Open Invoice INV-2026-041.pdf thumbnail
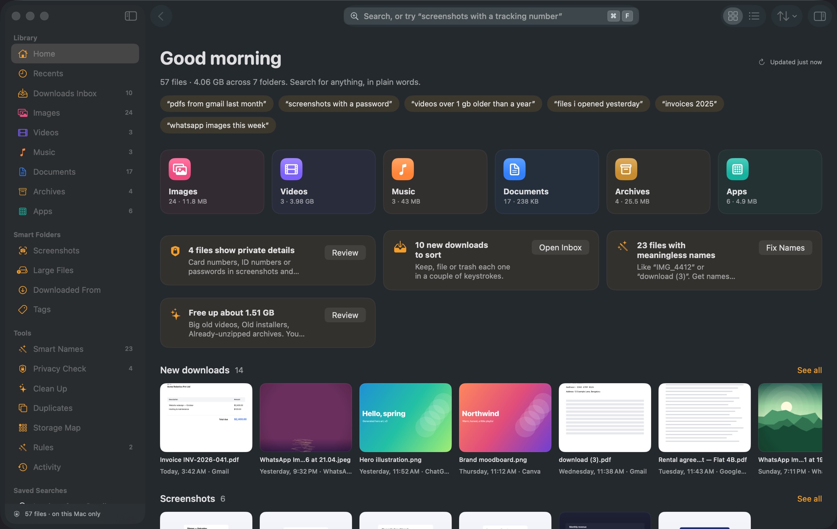The width and height of the screenshot is (837, 529). pos(206,418)
